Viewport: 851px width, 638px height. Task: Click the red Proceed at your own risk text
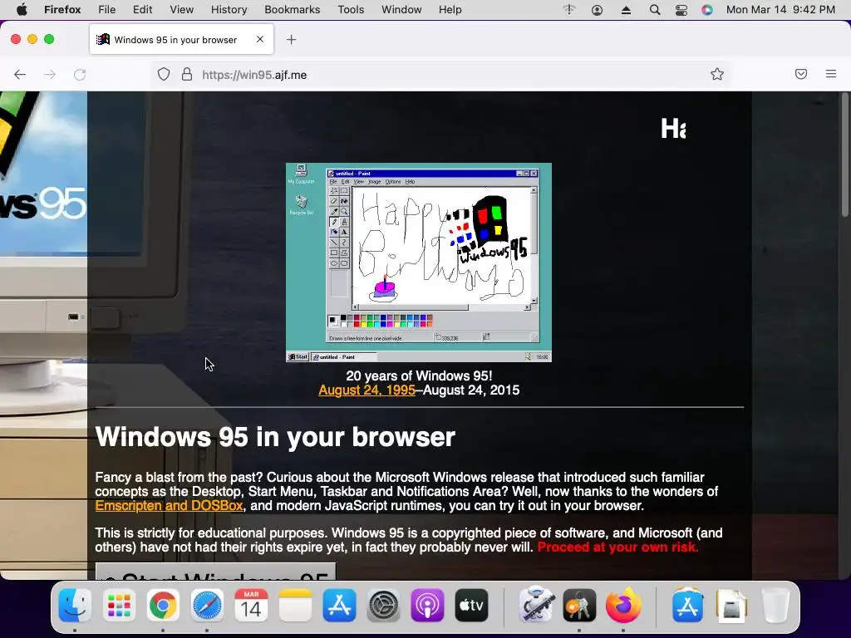(617, 547)
